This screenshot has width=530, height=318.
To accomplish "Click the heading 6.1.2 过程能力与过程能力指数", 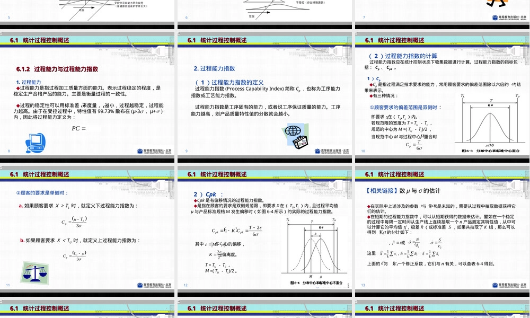I will coord(57,69).
